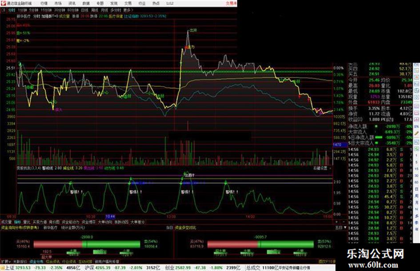Open the 互动问答 bottom tab
The width and height of the screenshot is (420, 271).
click(x=85, y=261)
